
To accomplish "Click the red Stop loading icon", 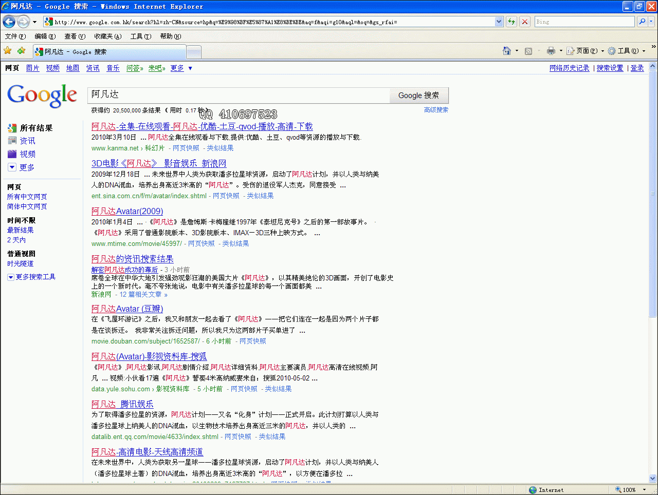I will tap(525, 22).
